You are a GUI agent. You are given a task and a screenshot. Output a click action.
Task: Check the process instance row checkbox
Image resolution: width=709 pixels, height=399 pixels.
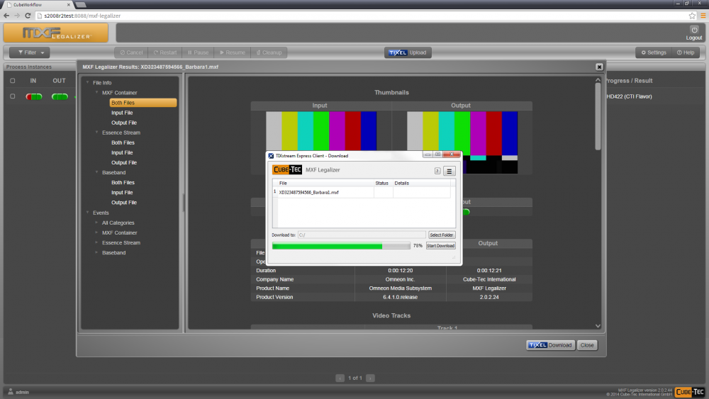coord(12,96)
